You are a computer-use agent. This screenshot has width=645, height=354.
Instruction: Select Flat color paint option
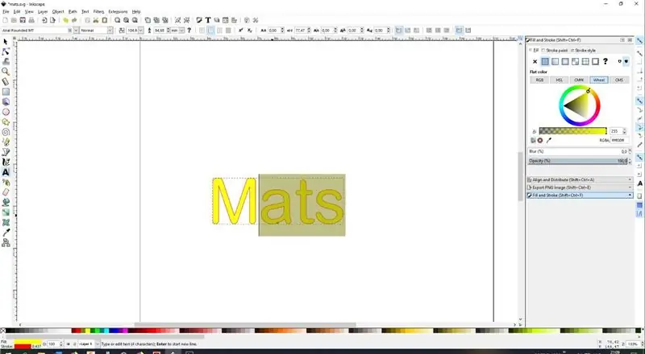(x=545, y=62)
